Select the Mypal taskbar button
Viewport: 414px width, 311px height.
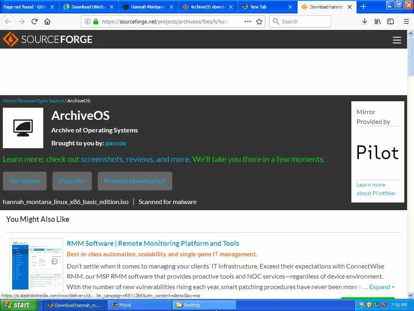click(x=140, y=305)
